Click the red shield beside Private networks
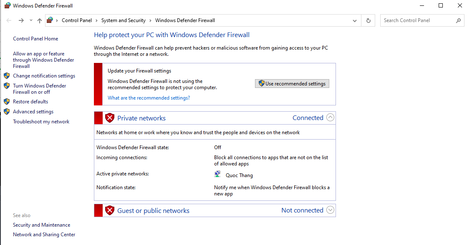The height and width of the screenshot is (245, 467). coord(110,118)
